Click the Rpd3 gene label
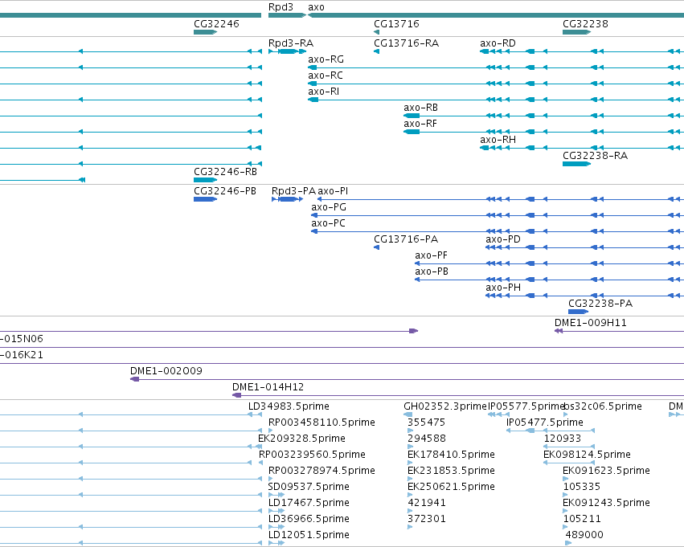Screen dimensions: 684x547 [x=281, y=7]
